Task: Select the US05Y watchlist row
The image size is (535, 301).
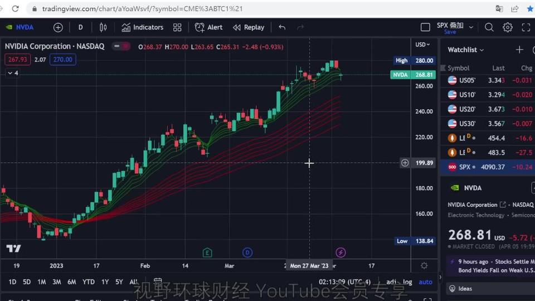Action: [488, 80]
